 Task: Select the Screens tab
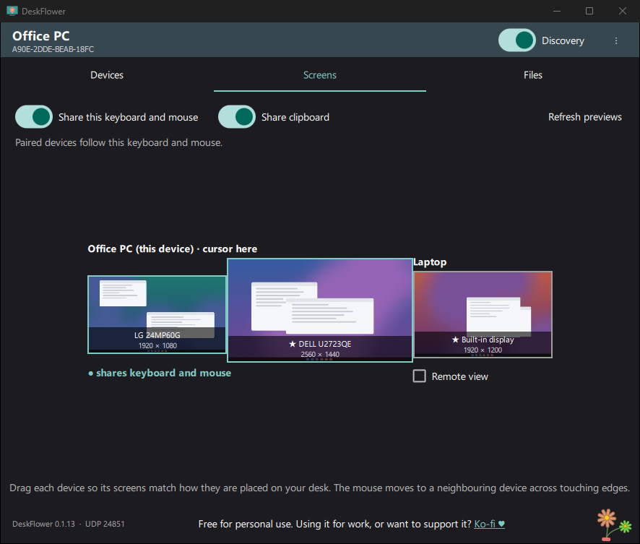click(320, 75)
